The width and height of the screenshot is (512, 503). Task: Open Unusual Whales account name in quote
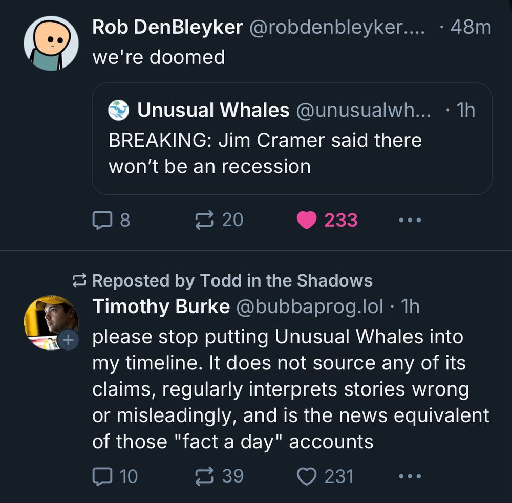point(213,110)
